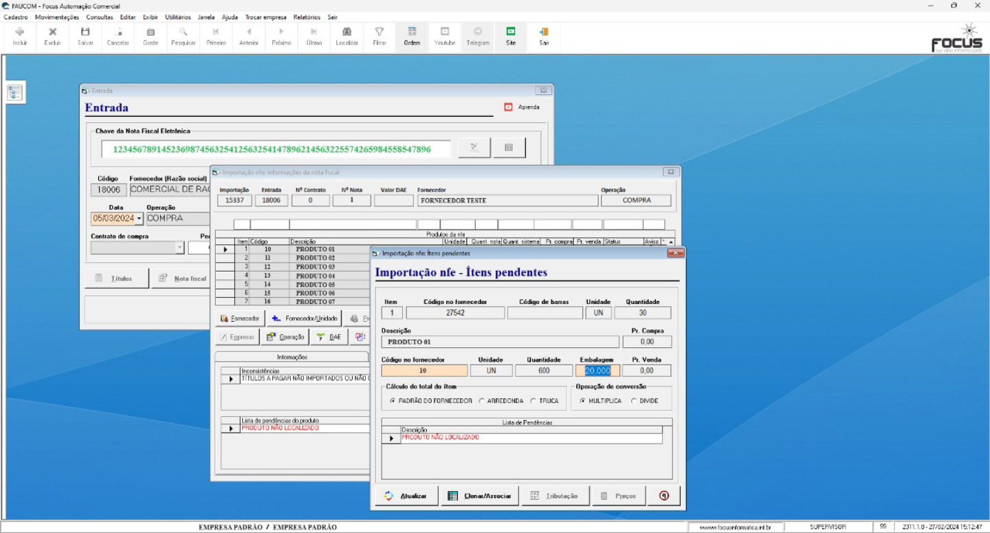Click the Operação button in nota fiscal window
Image resolution: width=990 pixels, height=533 pixels.
coord(285,337)
